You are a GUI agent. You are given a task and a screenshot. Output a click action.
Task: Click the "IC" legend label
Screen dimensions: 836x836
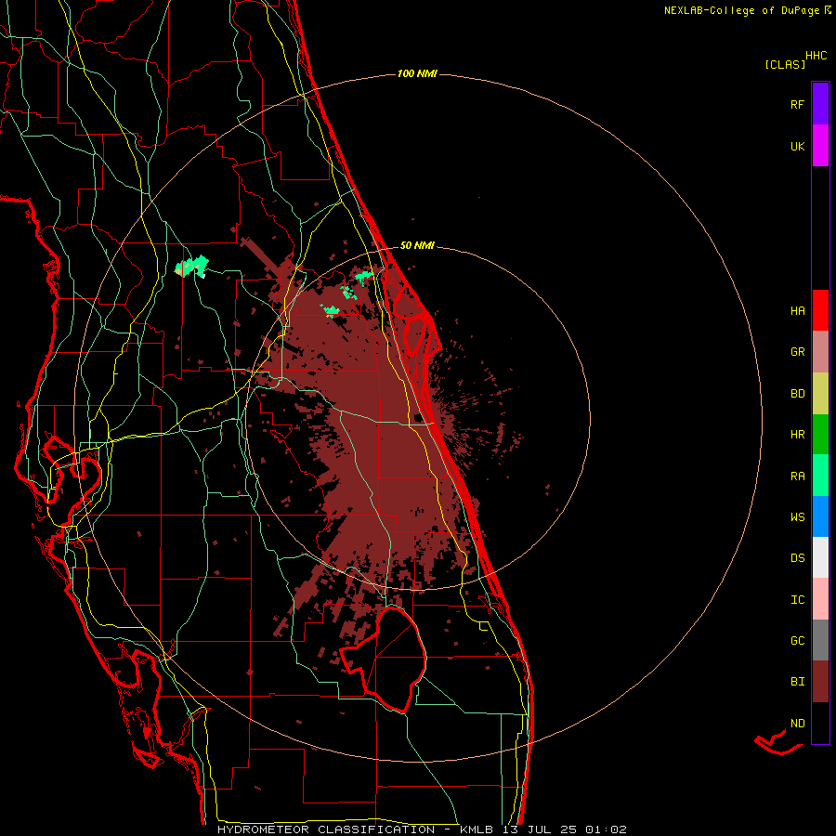click(797, 599)
